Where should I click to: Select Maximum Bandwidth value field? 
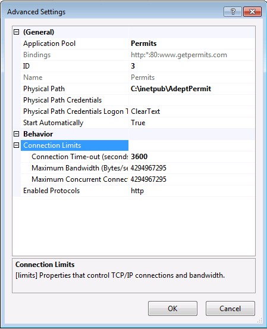[192, 168]
